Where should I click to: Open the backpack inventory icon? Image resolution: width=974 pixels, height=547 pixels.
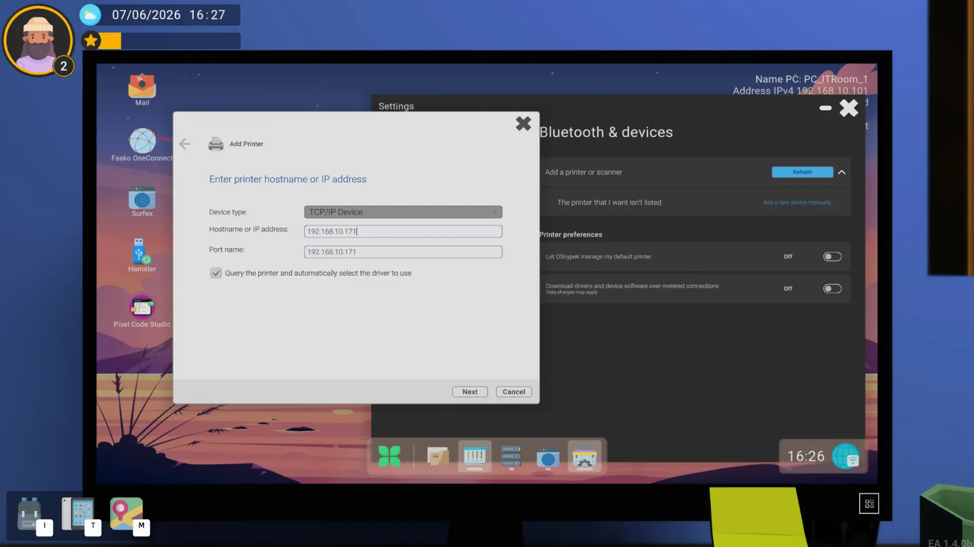coord(29,514)
